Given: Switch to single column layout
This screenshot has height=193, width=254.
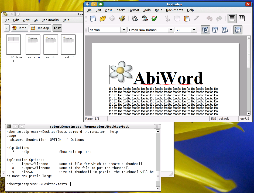Looking at the screenshot, I should pyautogui.click(x=232, y=18).
